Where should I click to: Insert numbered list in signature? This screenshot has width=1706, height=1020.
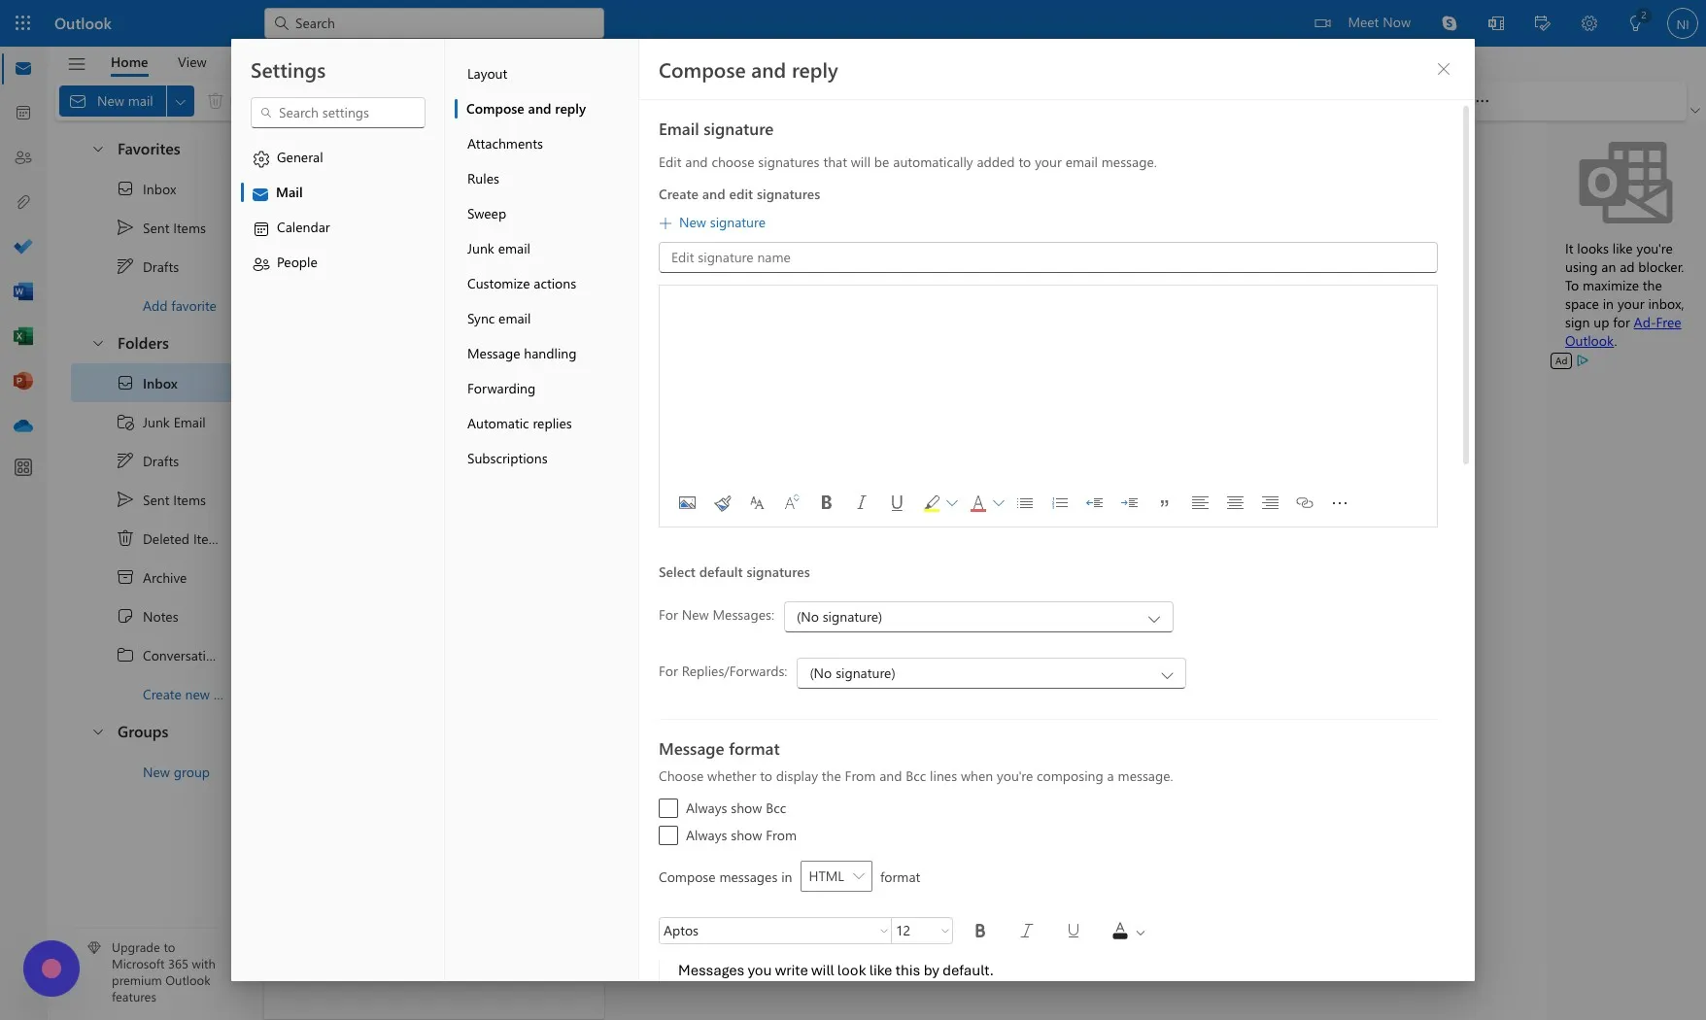point(1060,503)
